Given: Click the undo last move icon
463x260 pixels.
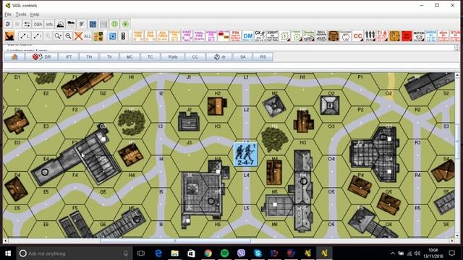Looking at the screenshot, I should click(8, 24).
